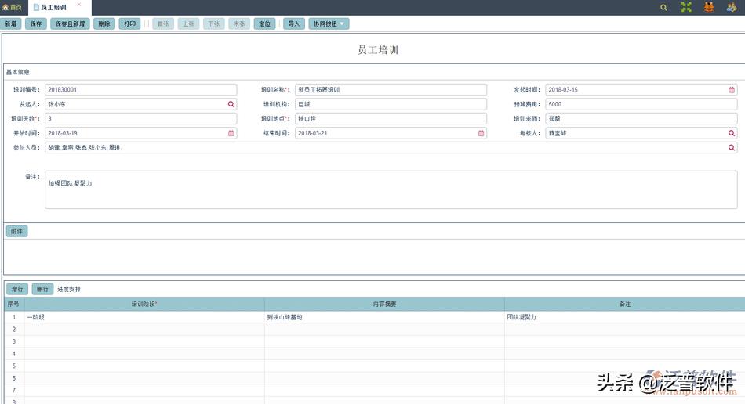
Task: Click the search magnifier icon in top bar
Action: (663, 7)
